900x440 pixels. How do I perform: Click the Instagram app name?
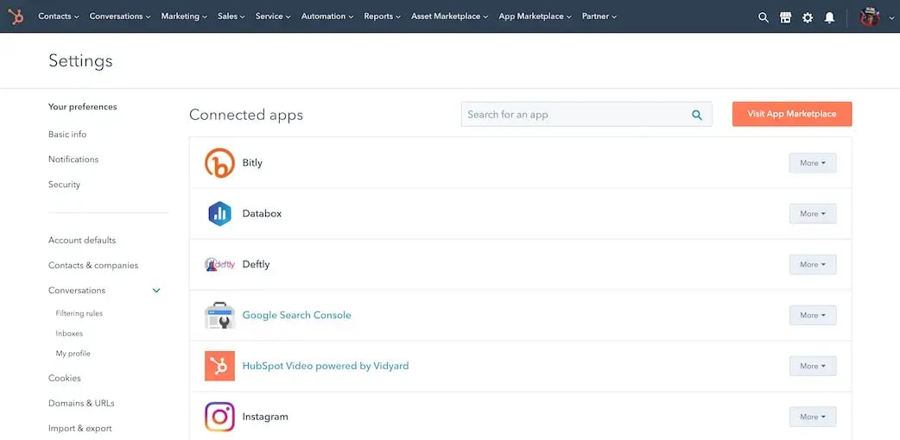click(265, 417)
